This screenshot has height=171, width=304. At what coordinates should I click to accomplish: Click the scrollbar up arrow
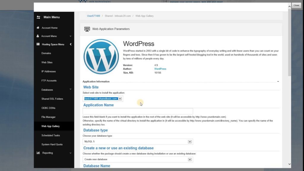289,7
